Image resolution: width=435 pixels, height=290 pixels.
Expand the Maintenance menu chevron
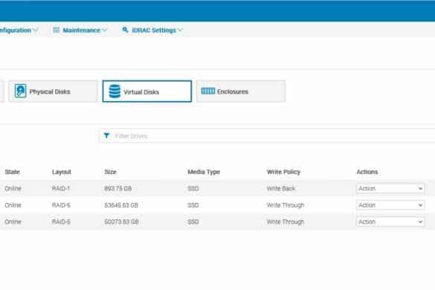105,30
